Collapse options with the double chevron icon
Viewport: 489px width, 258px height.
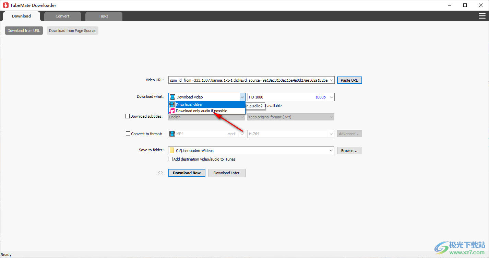160,173
